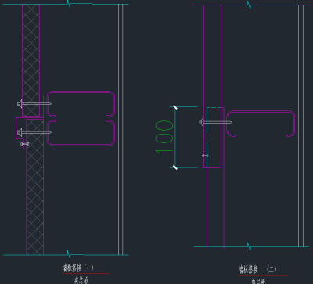Click the break-line symbol at bottom left
The width and height of the screenshot is (313, 284).
69,255
